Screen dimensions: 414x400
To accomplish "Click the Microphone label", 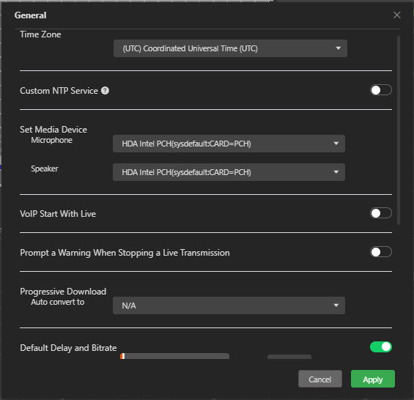I will coord(51,140).
